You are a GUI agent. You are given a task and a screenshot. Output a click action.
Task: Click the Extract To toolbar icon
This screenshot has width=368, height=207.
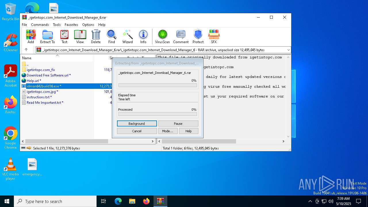[47, 37]
